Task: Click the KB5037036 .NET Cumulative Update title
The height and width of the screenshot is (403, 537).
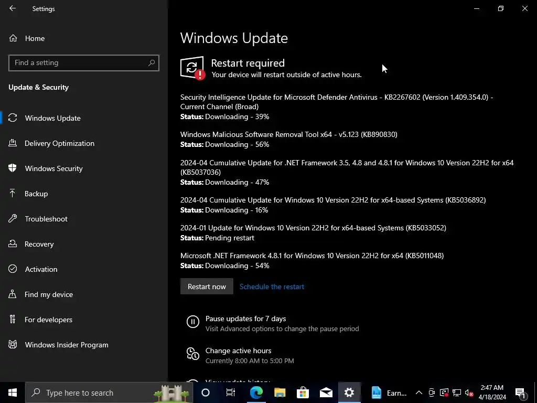Action: (x=347, y=167)
